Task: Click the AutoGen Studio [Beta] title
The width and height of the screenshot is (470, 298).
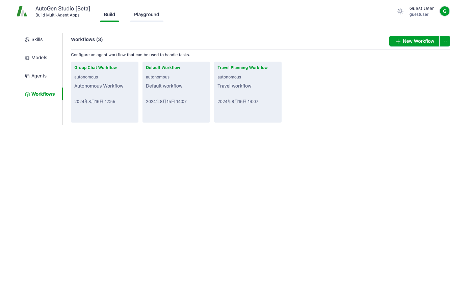Action: coord(63,8)
